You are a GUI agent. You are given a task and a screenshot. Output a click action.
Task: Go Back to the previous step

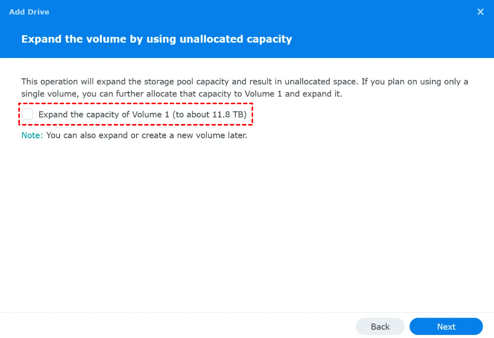[x=380, y=327]
